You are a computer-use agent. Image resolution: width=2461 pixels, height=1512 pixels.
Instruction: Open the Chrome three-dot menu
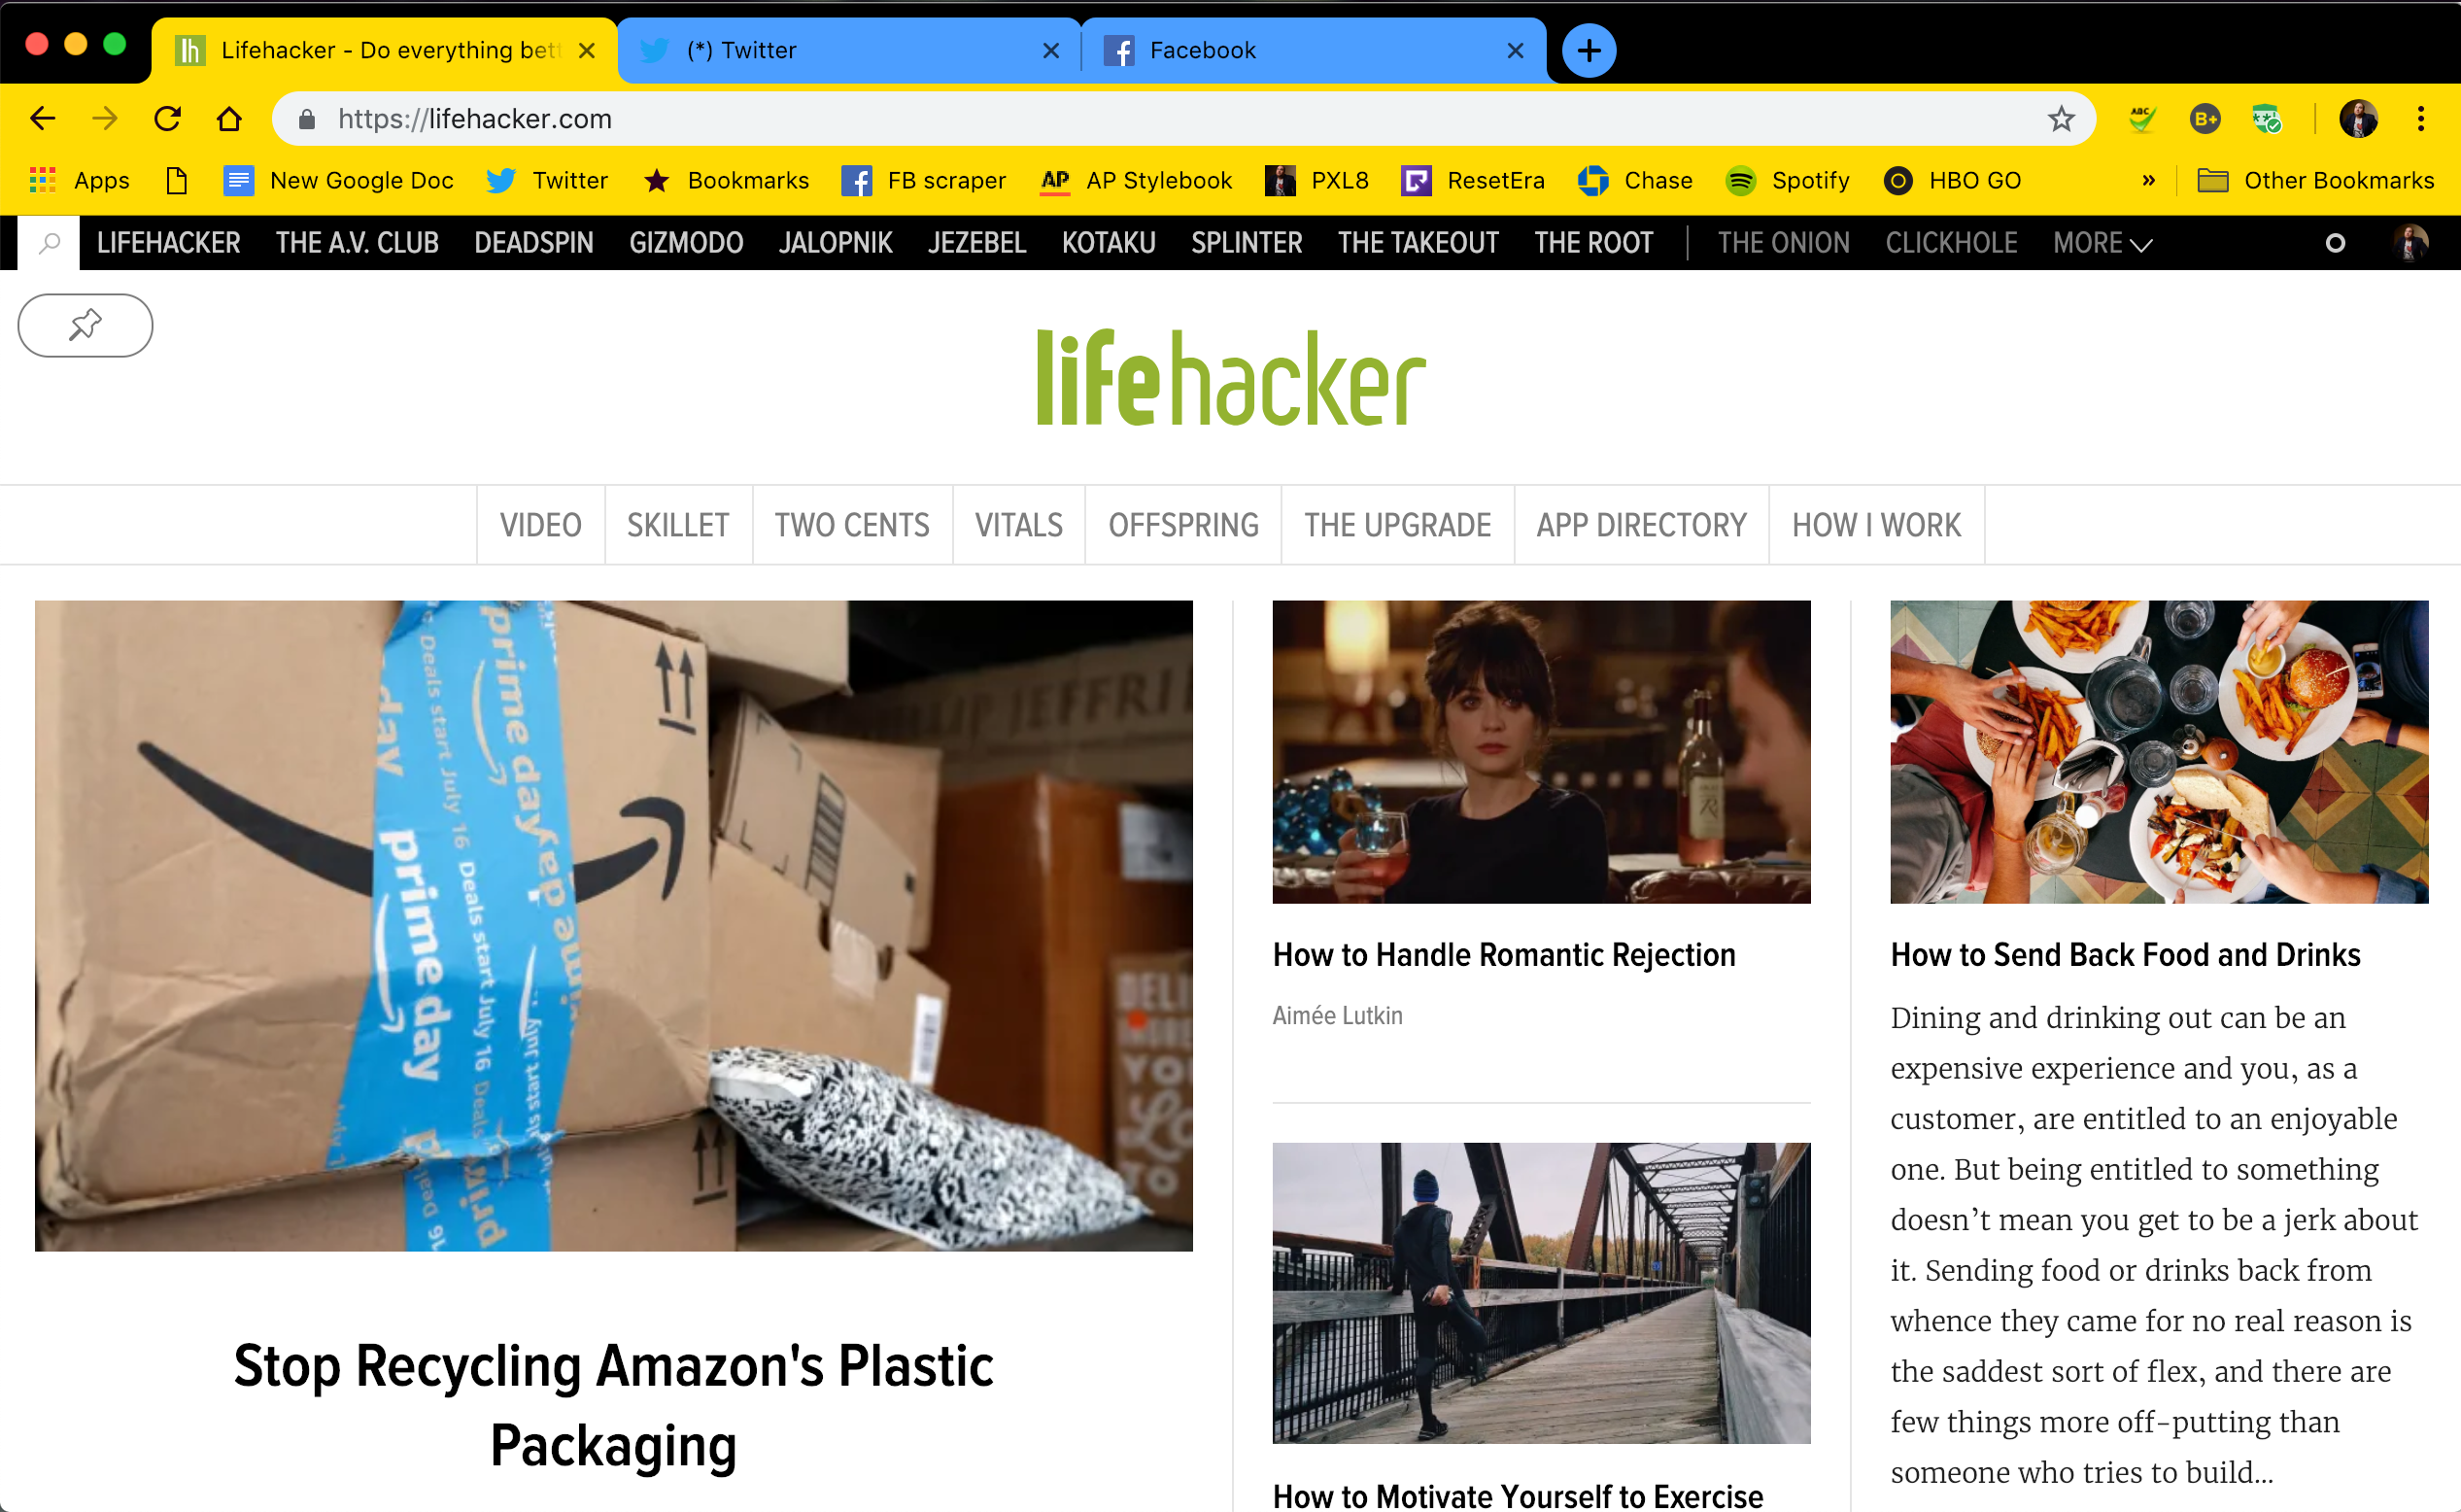(2420, 119)
